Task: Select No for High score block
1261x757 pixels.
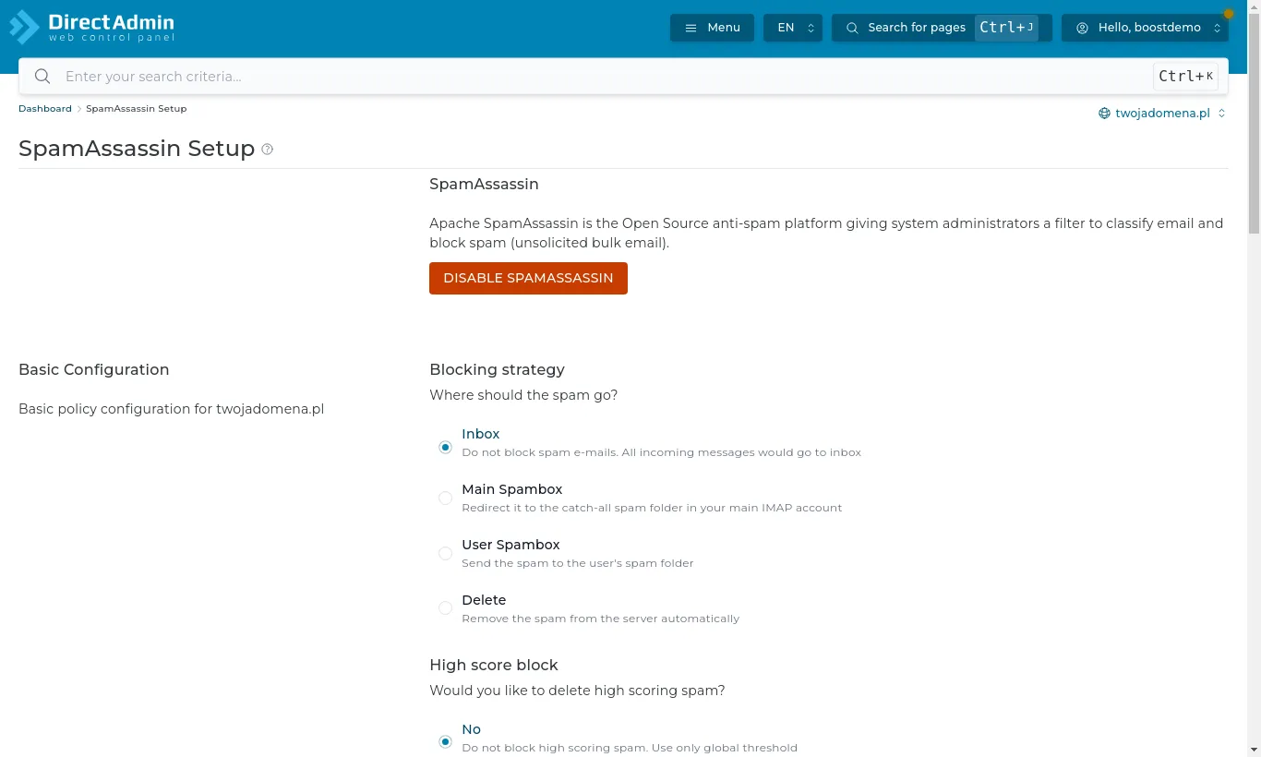Action: [x=445, y=741]
